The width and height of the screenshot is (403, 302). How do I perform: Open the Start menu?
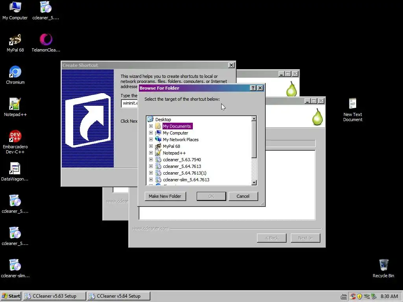(11, 296)
